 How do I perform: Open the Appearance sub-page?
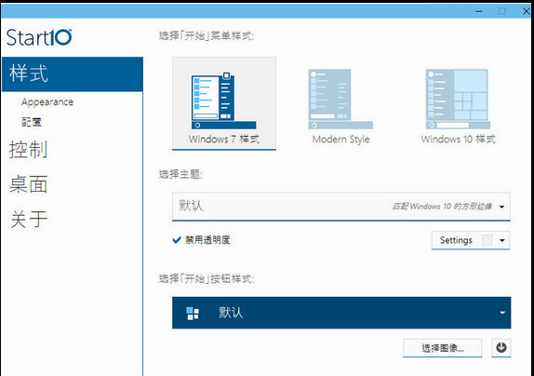click(x=47, y=101)
